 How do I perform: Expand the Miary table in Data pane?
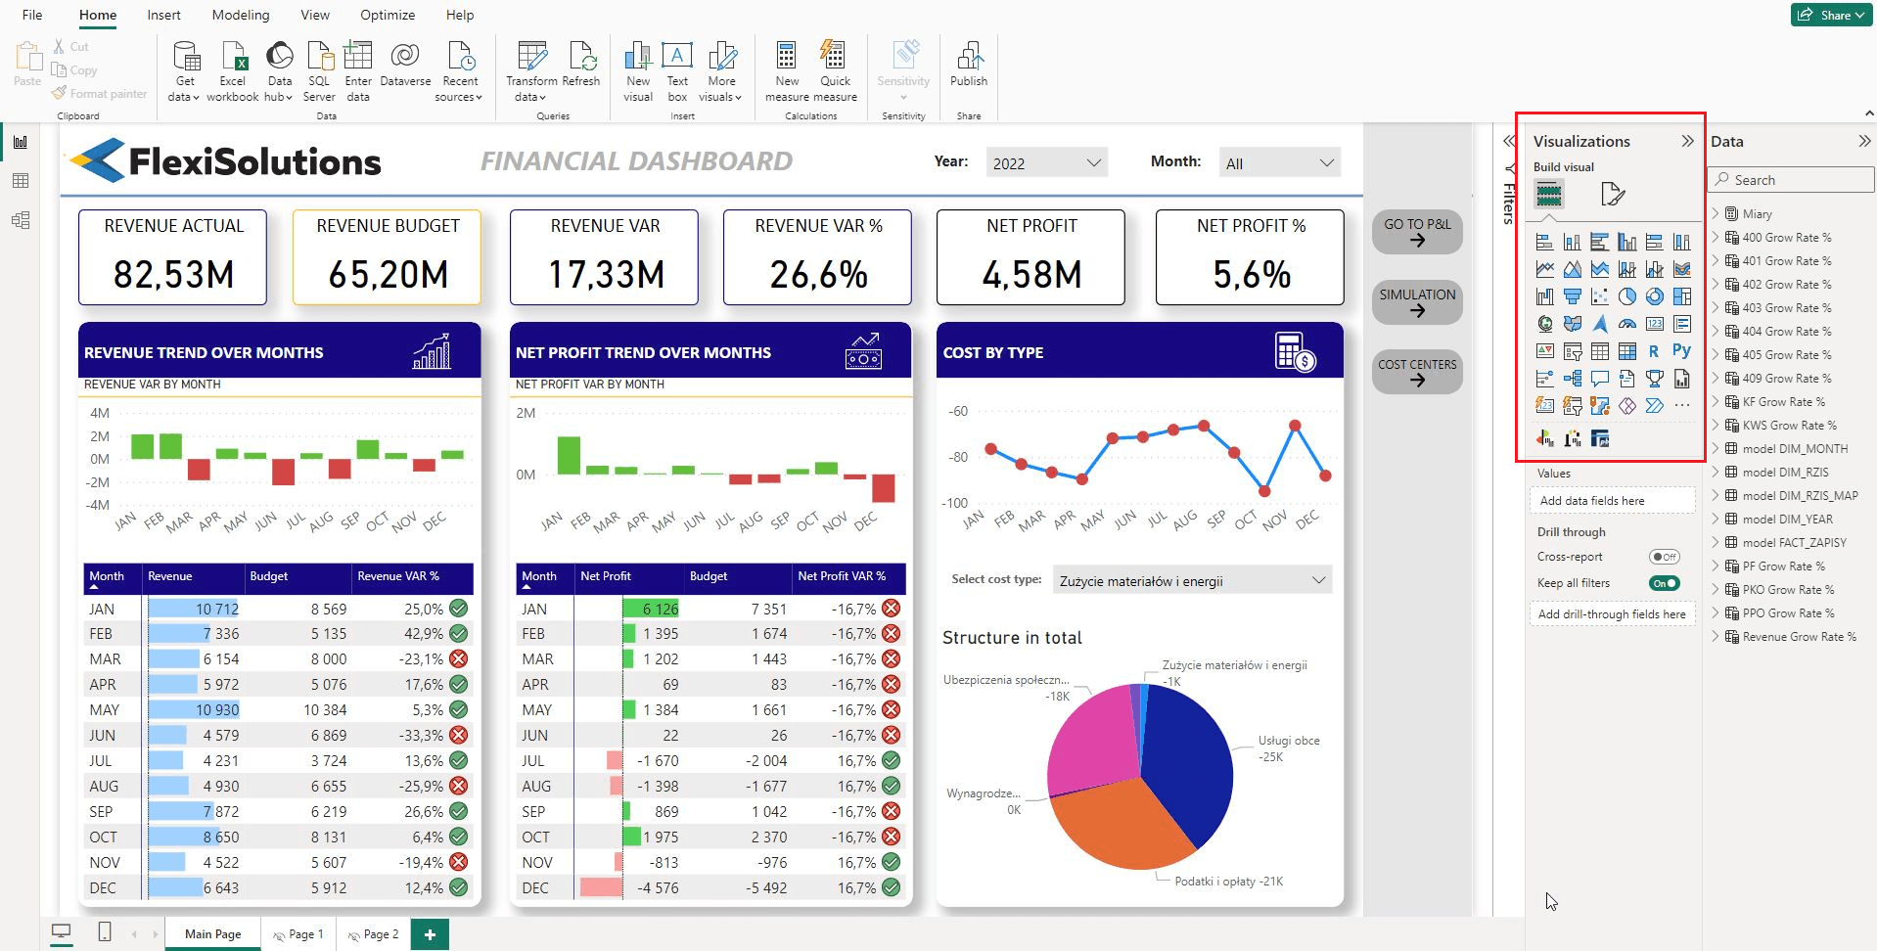point(1716,213)
